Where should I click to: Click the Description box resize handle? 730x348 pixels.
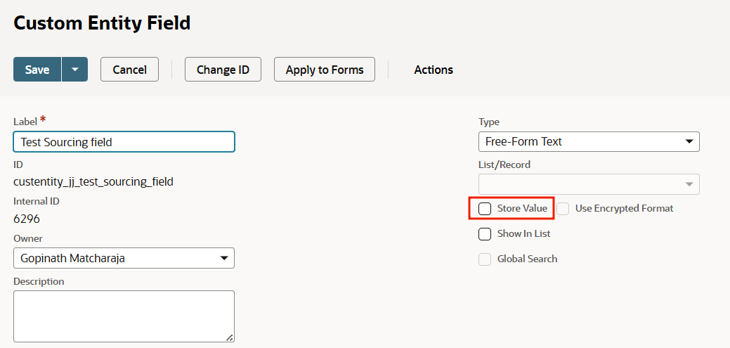click(229, 337)
